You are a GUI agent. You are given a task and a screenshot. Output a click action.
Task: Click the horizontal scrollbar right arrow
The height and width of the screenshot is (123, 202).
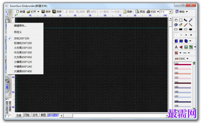[167, 116]
